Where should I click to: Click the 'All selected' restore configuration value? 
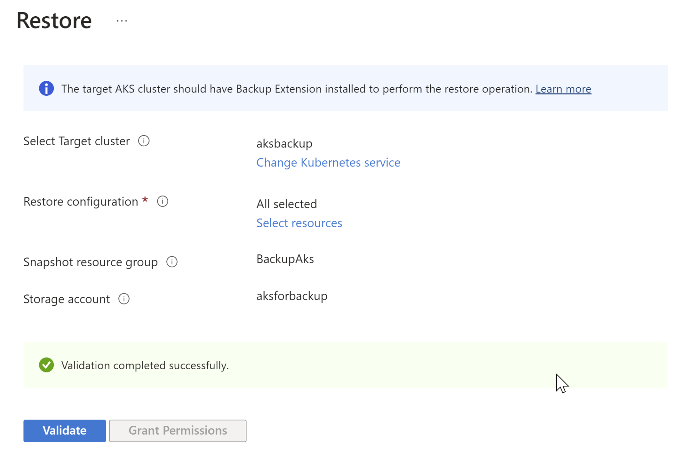point(286,204)
